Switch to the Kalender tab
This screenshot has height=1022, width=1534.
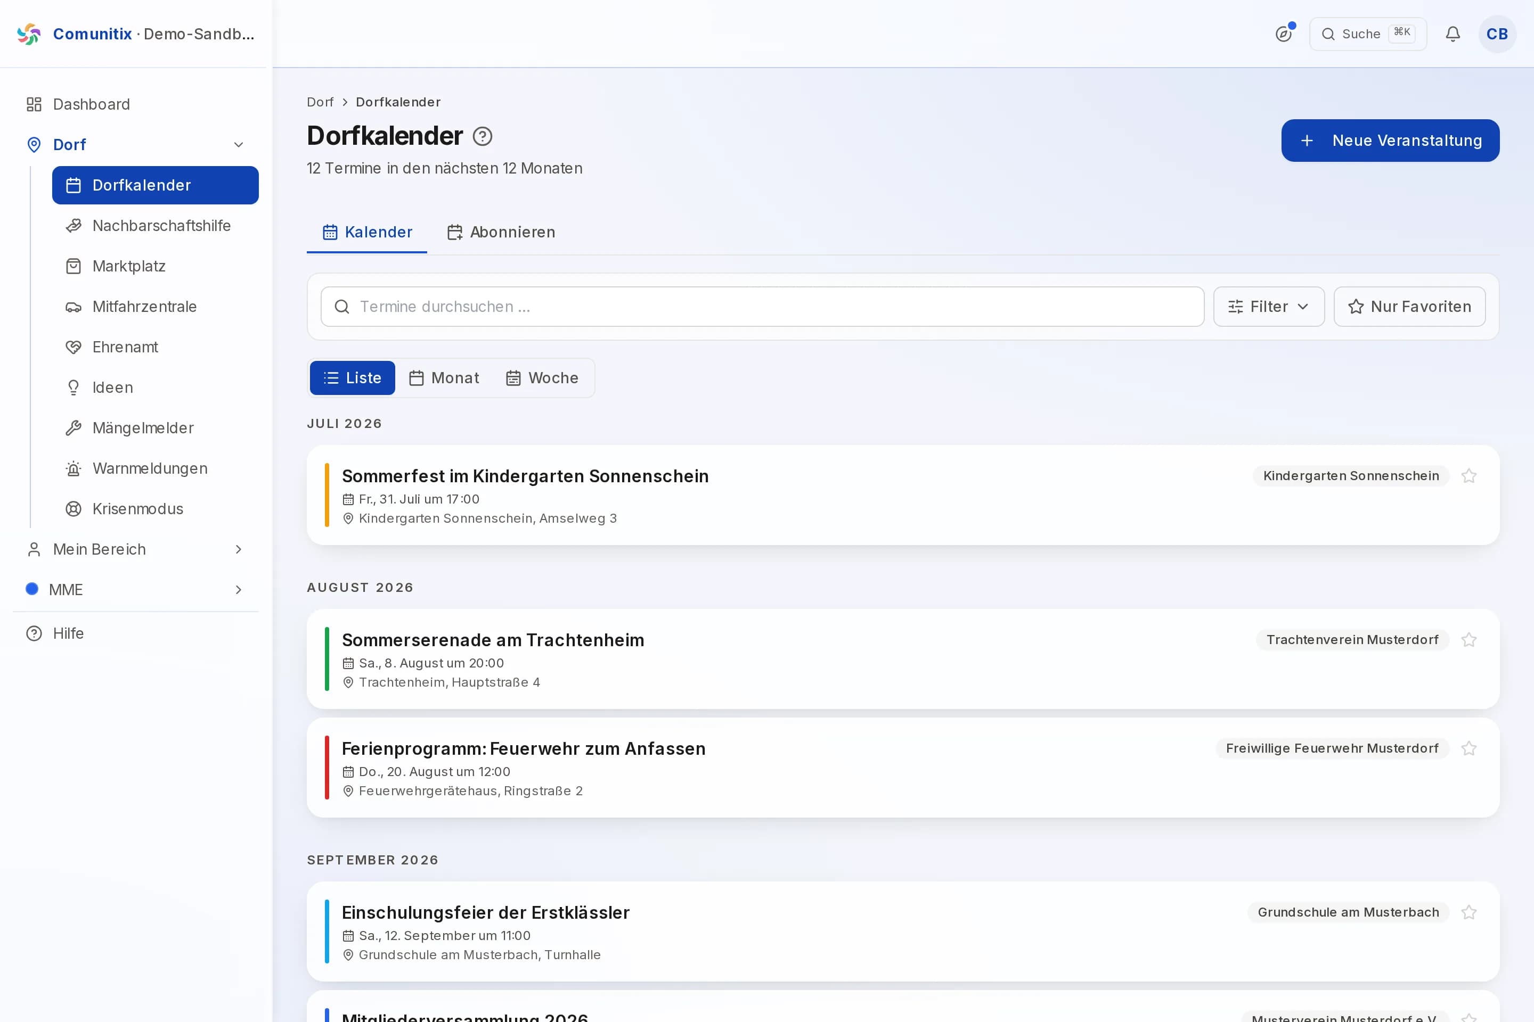click(367, 232)
